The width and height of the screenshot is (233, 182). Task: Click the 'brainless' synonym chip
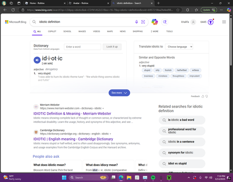[148, 76]
